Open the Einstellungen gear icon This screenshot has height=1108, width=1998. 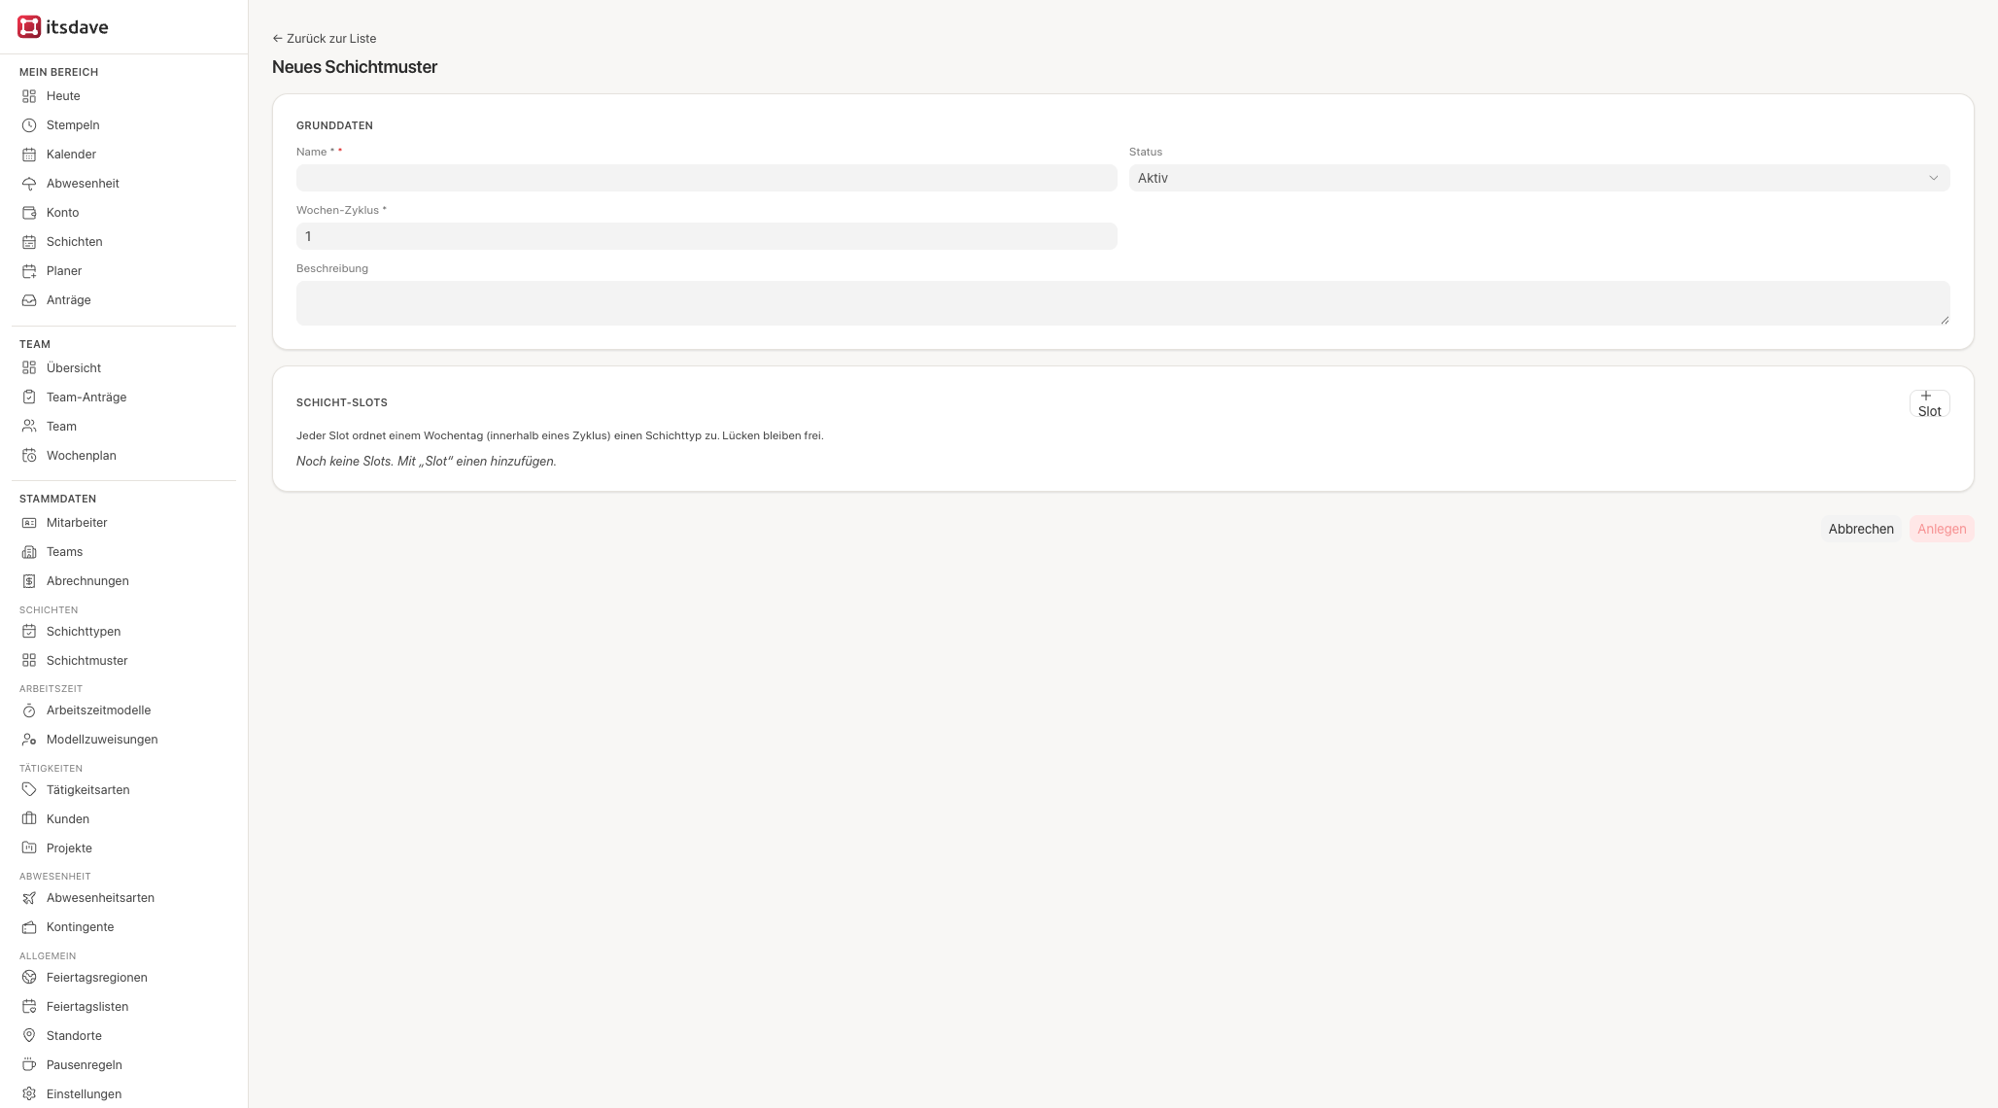point(29,1094)
